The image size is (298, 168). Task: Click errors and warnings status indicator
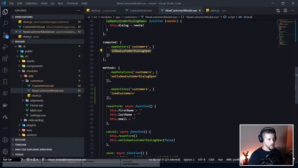pyautogui.click(x=32, y=160)
